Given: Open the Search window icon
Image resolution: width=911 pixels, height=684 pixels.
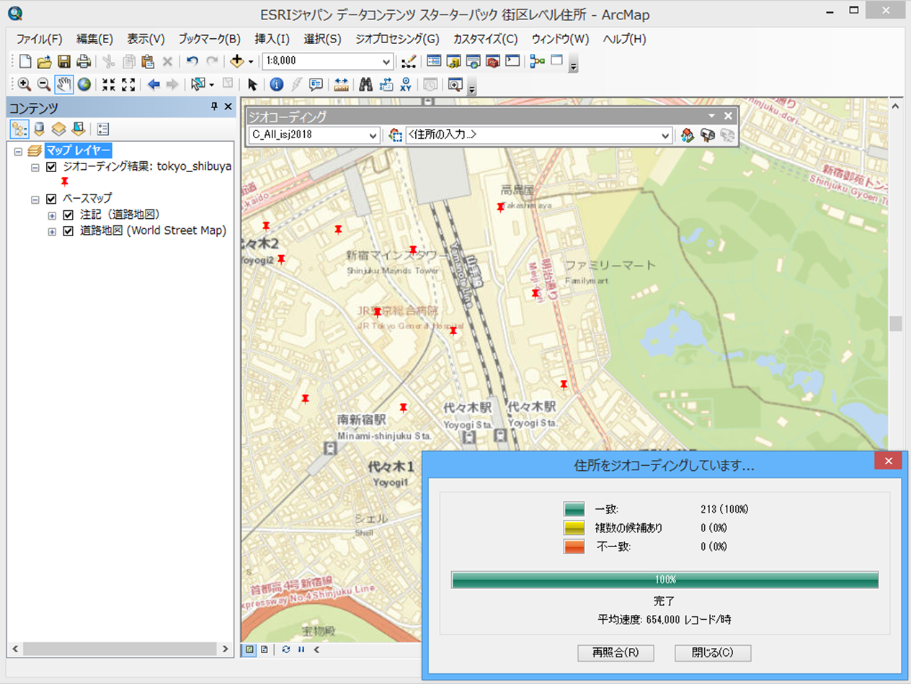Looking at the screenshot, I should coord(473,61).
